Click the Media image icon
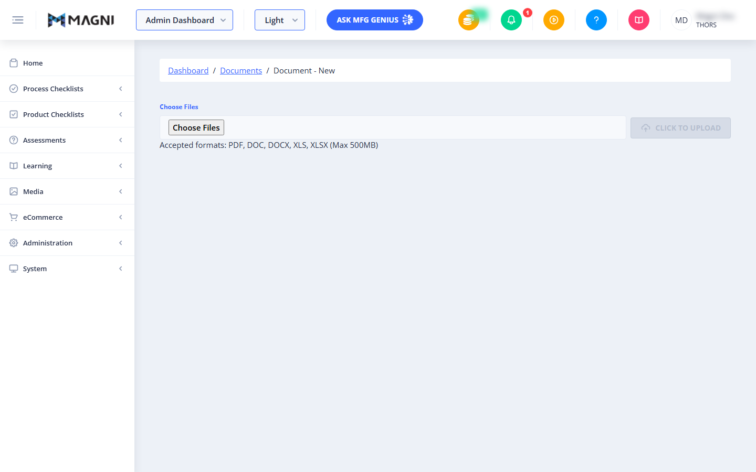Screen dimensions: 756x472 click(x=14, y=191)
